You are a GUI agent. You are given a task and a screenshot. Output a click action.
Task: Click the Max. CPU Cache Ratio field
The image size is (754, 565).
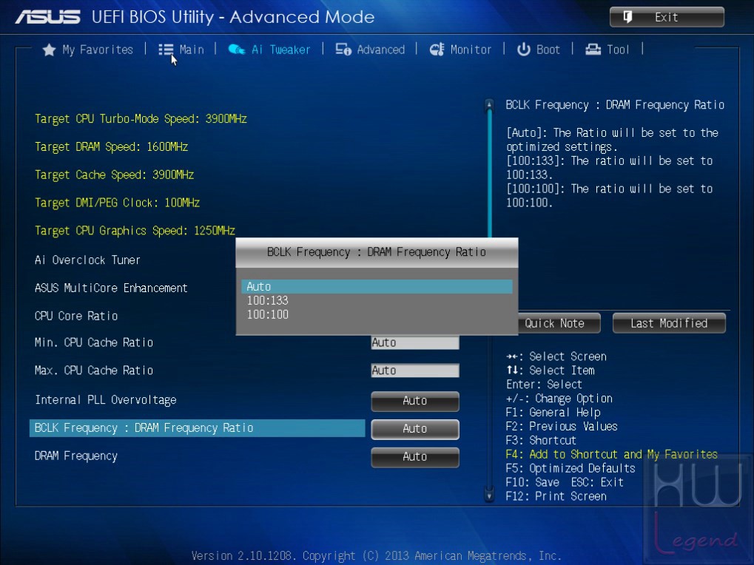(415, 371)
